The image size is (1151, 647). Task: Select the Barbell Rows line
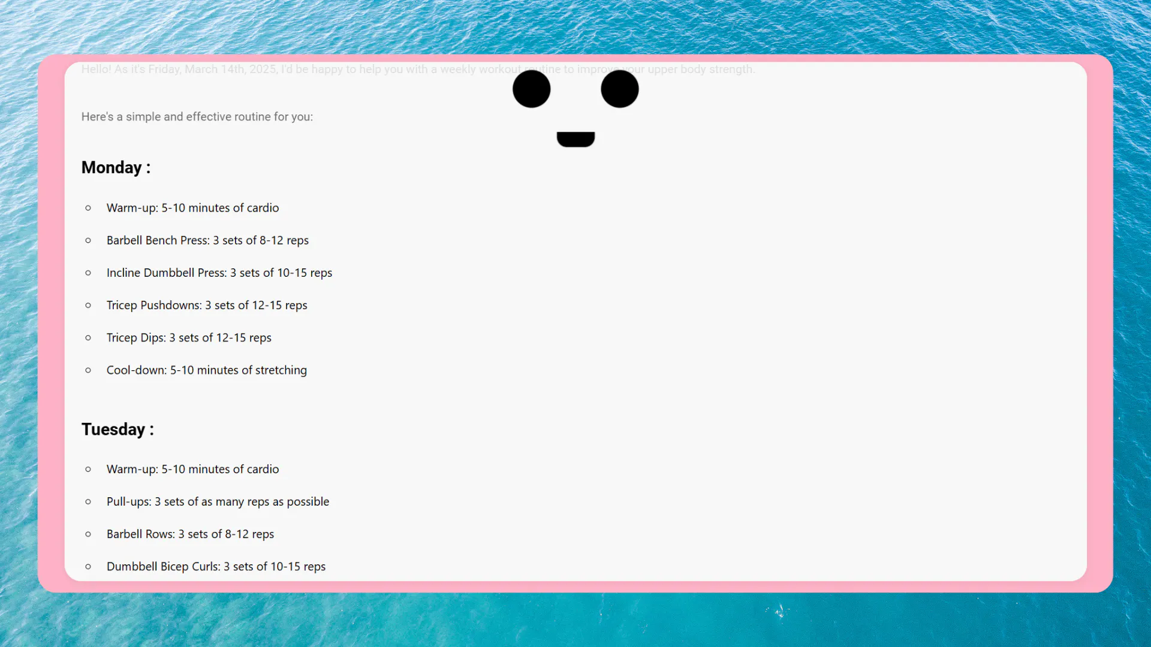190,534
